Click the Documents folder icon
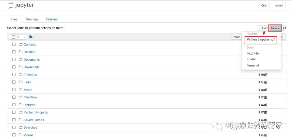292x138 pixels. (21, 60)
